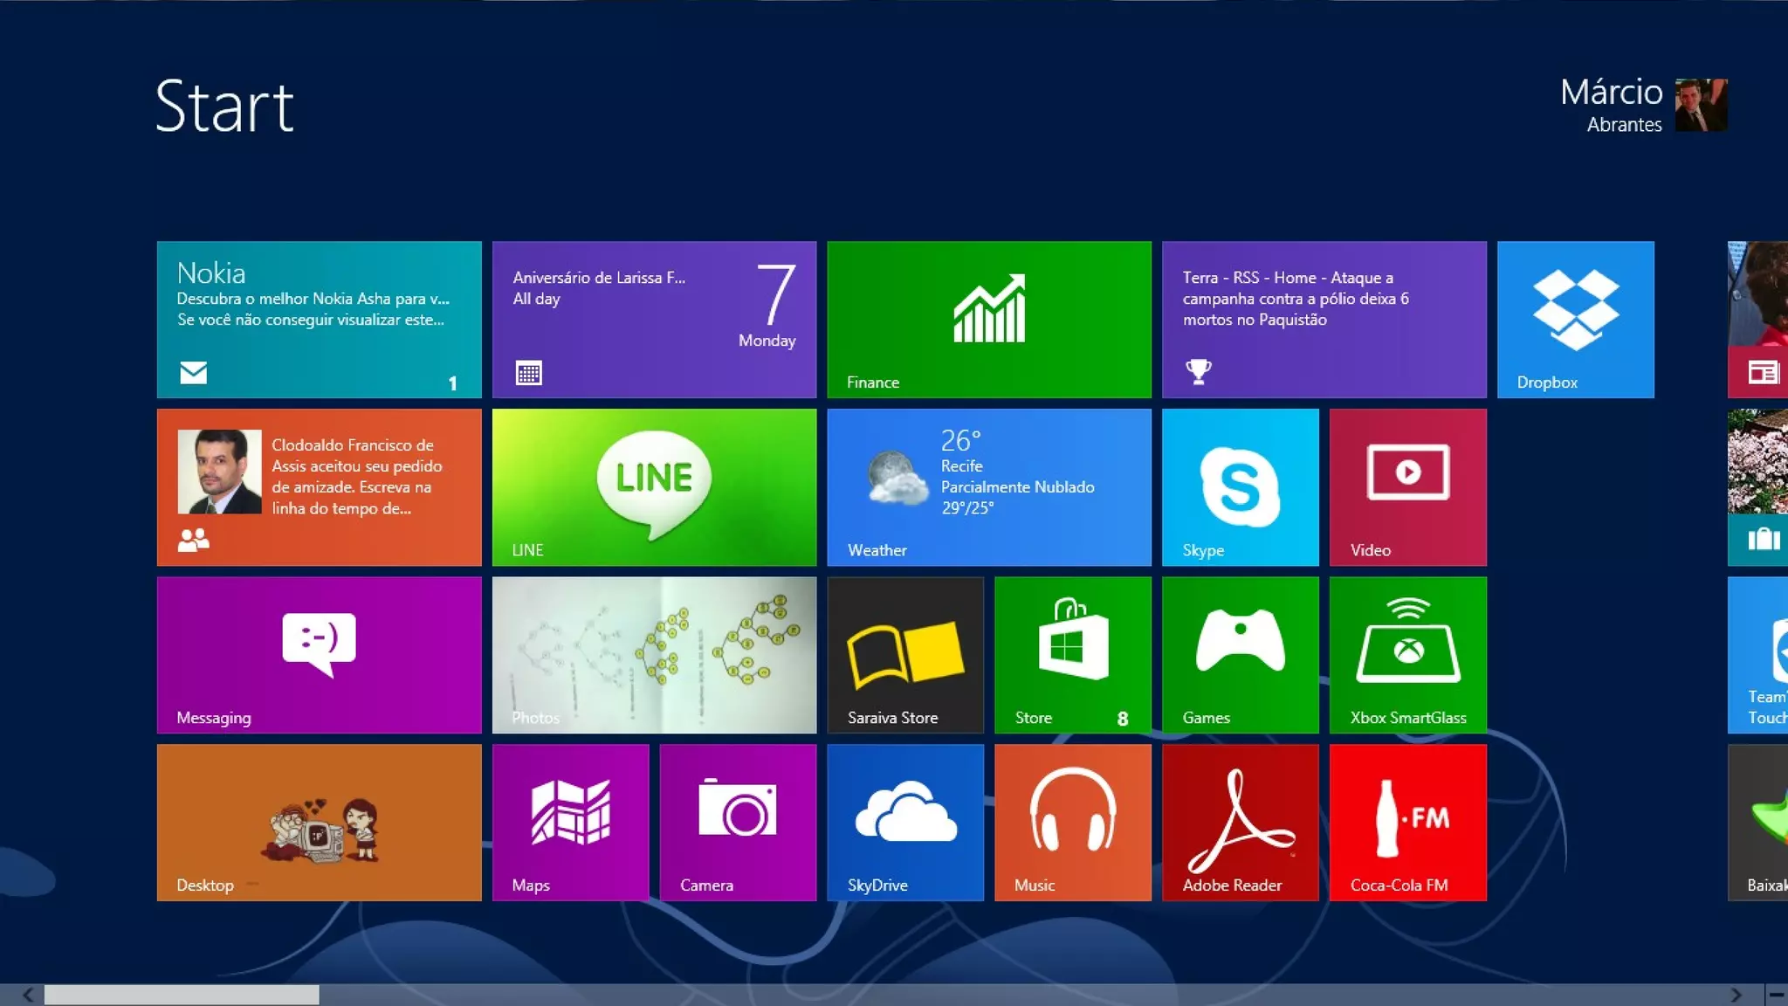Click the Márcio Abrantes user account picture

click(1701, 105)
